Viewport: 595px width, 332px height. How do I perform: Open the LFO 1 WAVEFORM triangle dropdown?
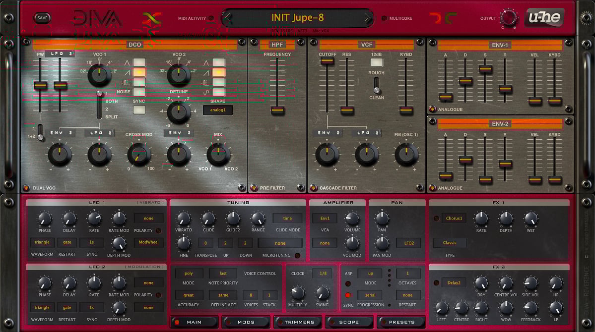(42, 242)
